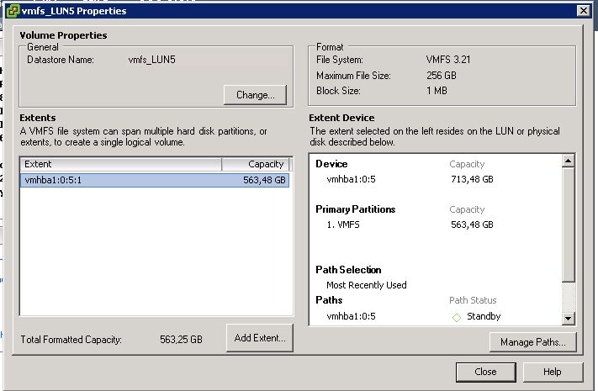Click the Datastore Name label
The image size is (598, 391).
pyautogui.click(x=61, y=60)
